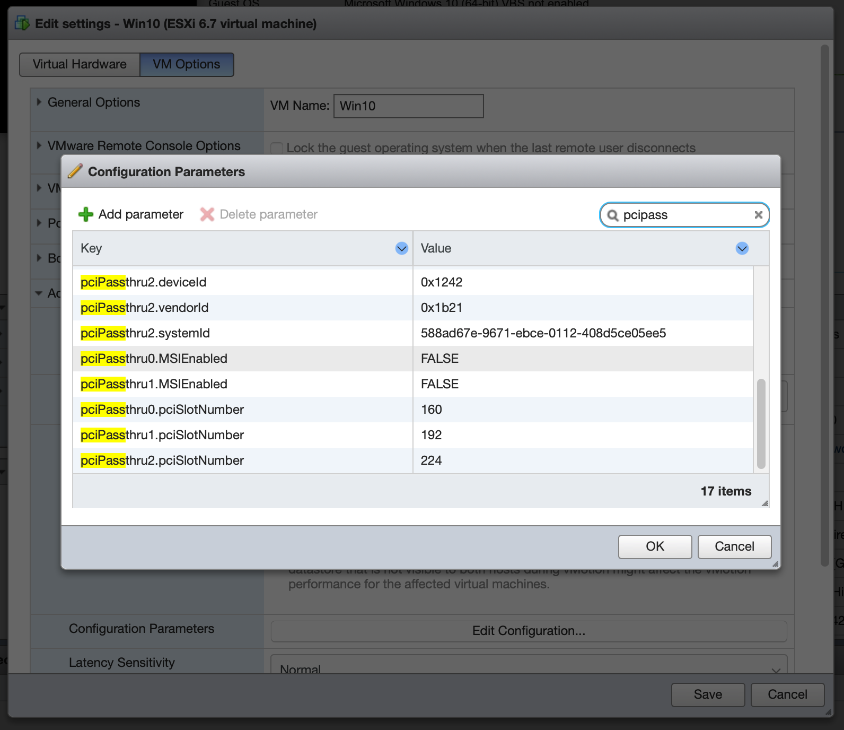Collapse the expanded Advanced section arrow
Image resolution: width=844 pixels, height=730 pixels.
(39, 293)
